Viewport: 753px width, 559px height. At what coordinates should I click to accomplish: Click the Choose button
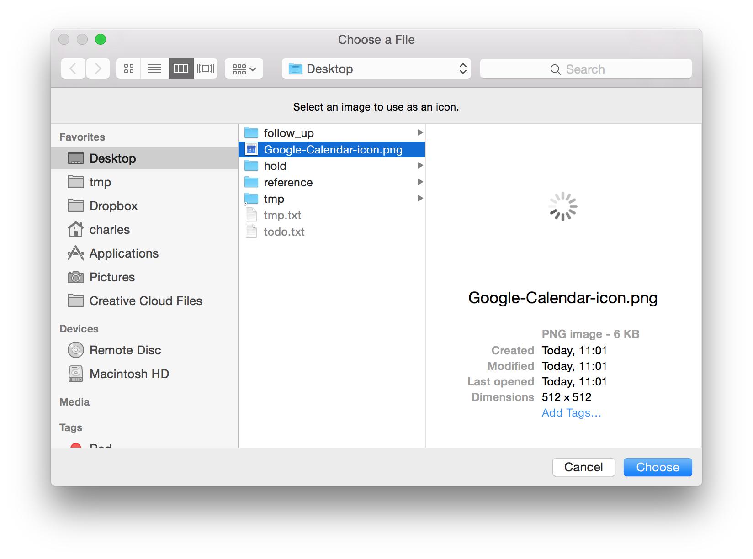[658, 467]
